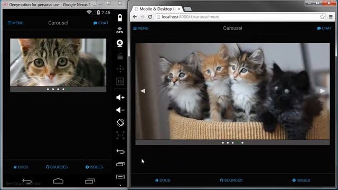This screenshot has width=338, height=190.
Task: Open ISSUES link in emulator footer
Action: pos(94,167)
